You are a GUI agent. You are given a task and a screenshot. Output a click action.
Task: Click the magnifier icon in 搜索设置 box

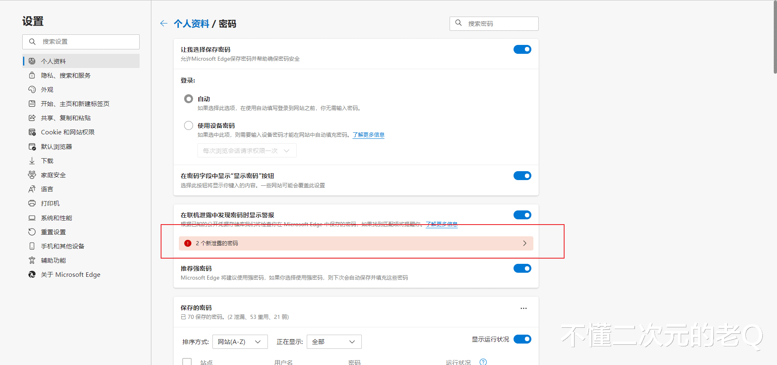(32, 42)
